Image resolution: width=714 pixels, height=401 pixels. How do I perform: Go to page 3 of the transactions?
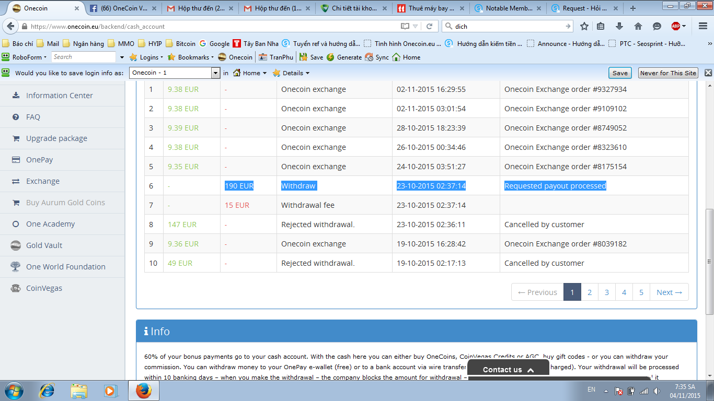point(607,292)
